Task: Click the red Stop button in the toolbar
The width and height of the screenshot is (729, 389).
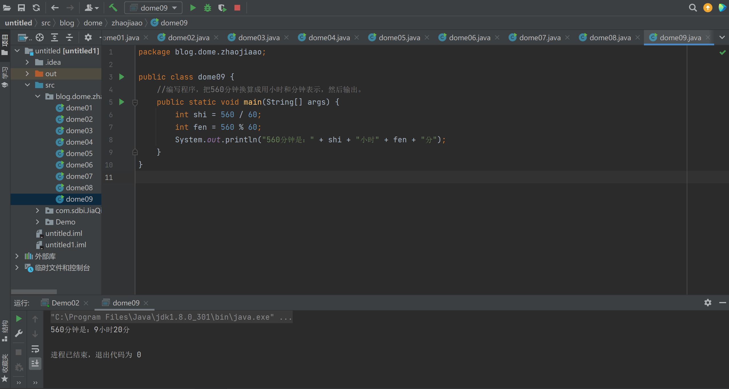Action: [237, 8]
